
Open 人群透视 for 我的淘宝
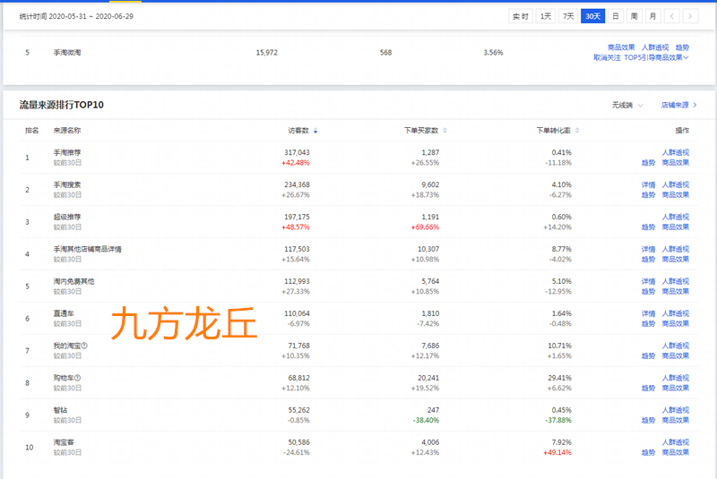[676, 346]
